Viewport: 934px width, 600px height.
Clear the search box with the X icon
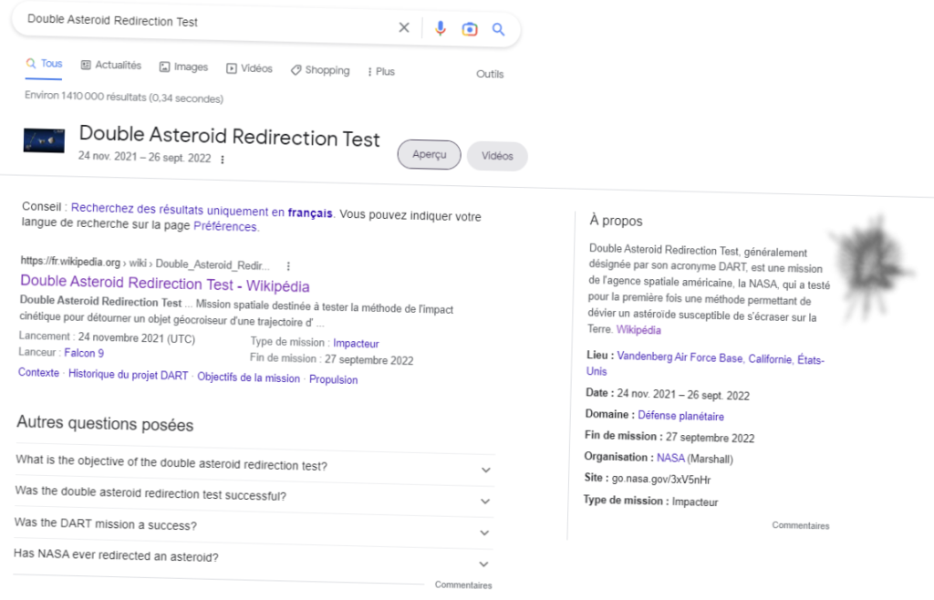pos(404,27)
